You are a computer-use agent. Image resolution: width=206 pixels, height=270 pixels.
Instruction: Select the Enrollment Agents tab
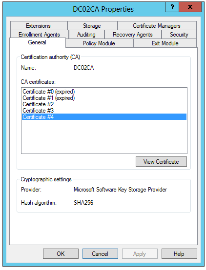click(40, 35)
